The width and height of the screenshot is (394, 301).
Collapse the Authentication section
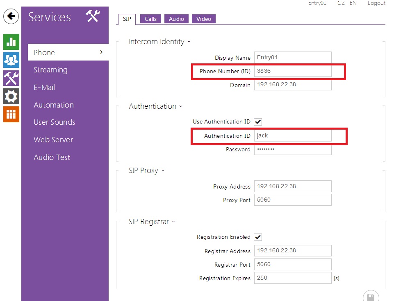coord(155,106)
